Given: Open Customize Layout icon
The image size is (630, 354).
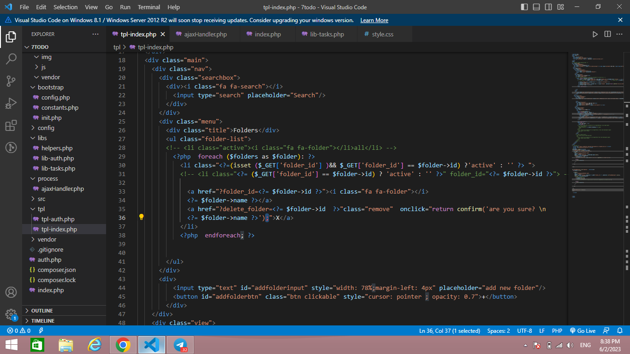Looking at the screenshot, I should (x=560, y=7).
